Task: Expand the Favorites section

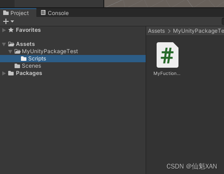Action: coord(4,30)
